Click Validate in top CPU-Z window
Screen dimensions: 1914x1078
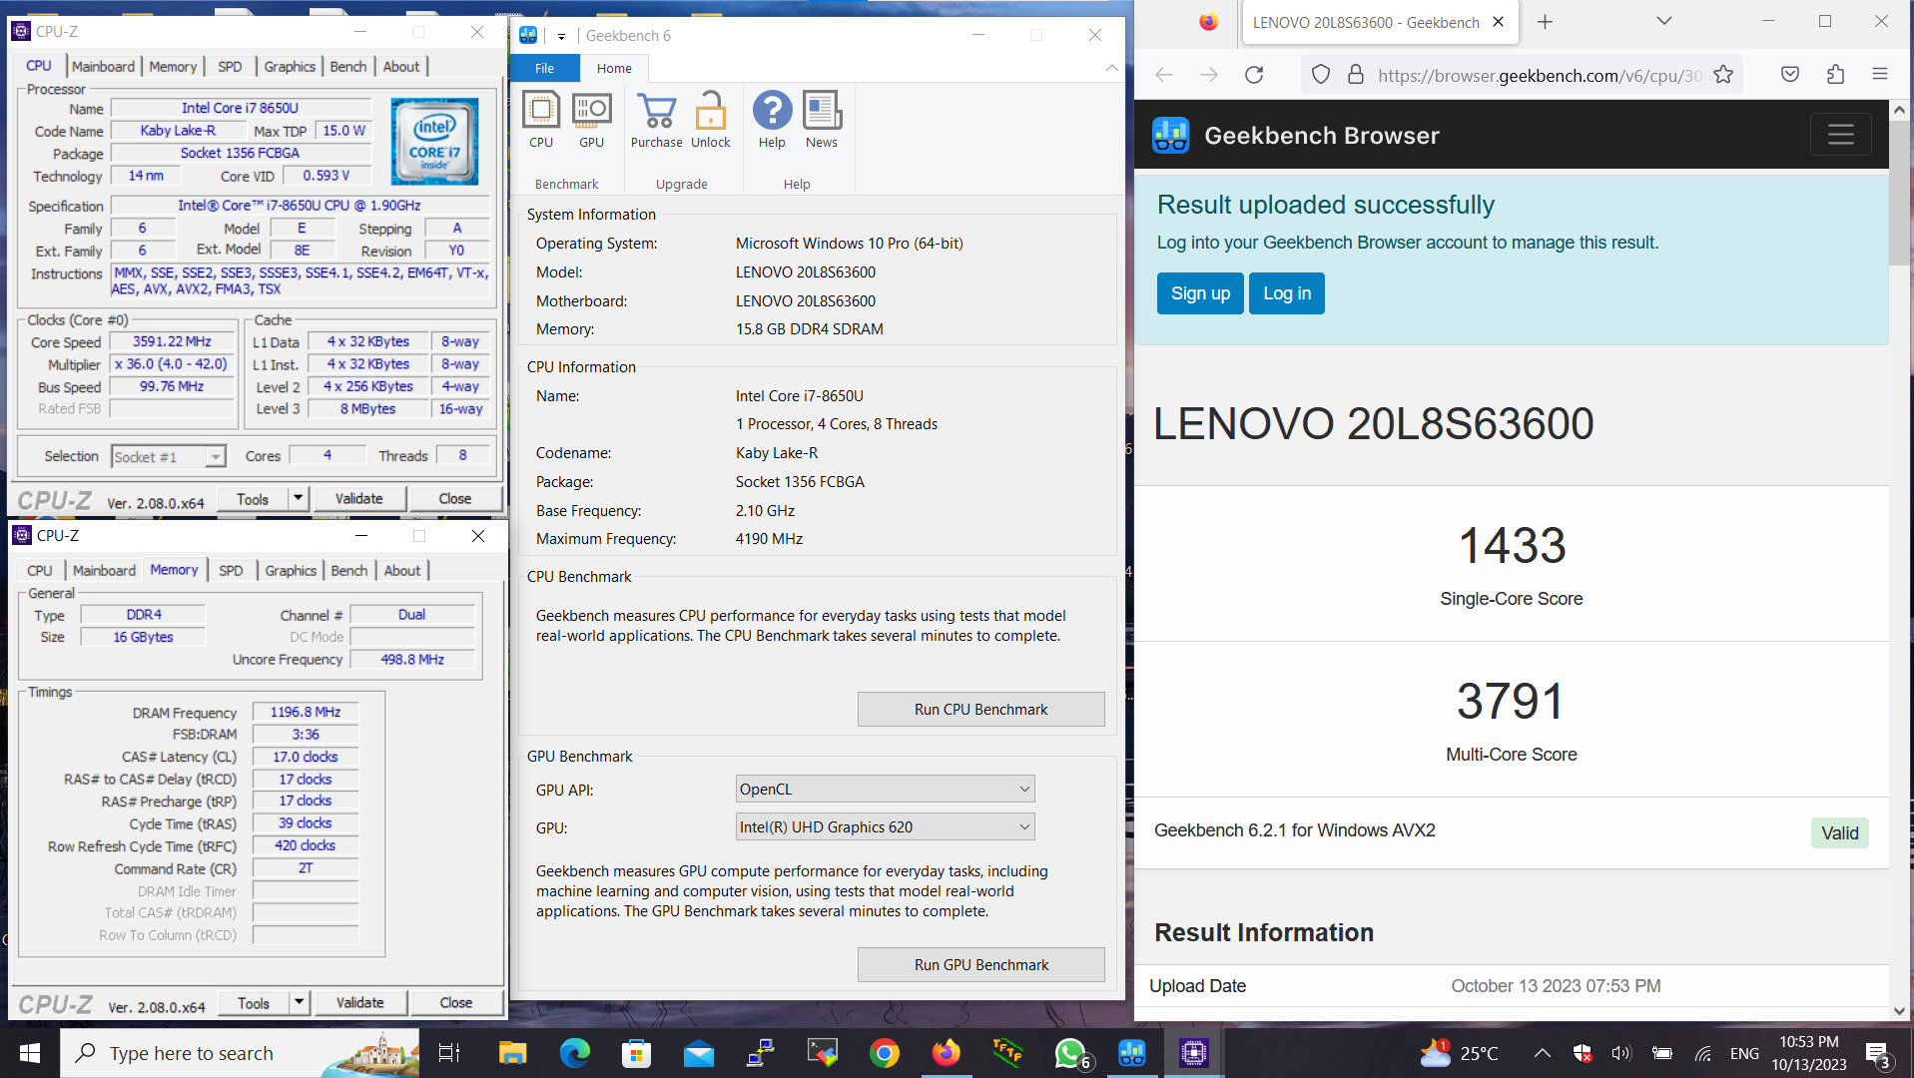point(358,498)
